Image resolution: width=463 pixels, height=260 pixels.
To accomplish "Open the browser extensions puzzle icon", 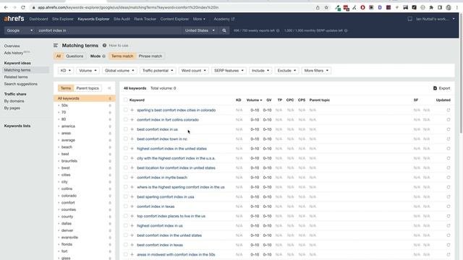I will (x=431, y=7).
